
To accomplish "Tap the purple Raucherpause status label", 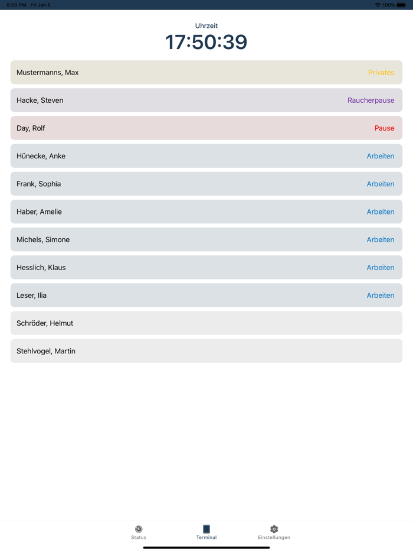I will (x=371, y=100).
